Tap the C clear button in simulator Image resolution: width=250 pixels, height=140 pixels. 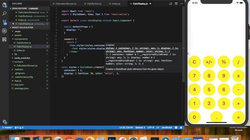tap(194, 62)
